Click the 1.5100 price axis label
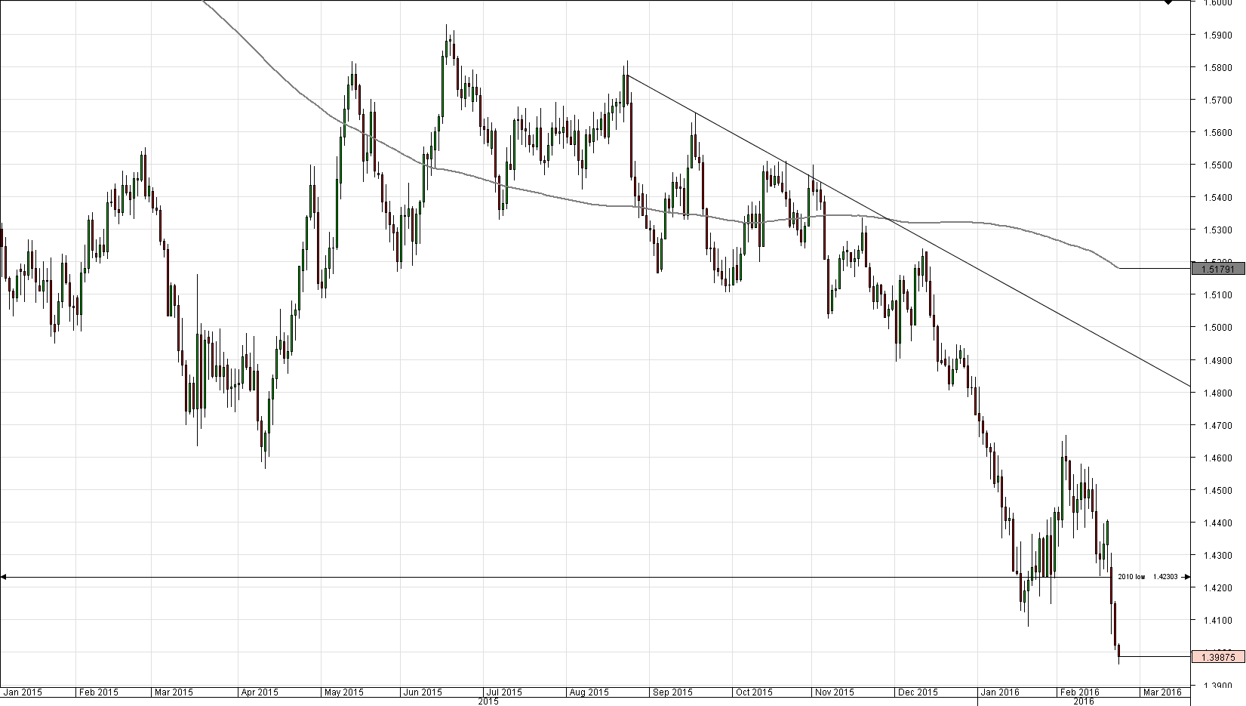 [1219, 294]
